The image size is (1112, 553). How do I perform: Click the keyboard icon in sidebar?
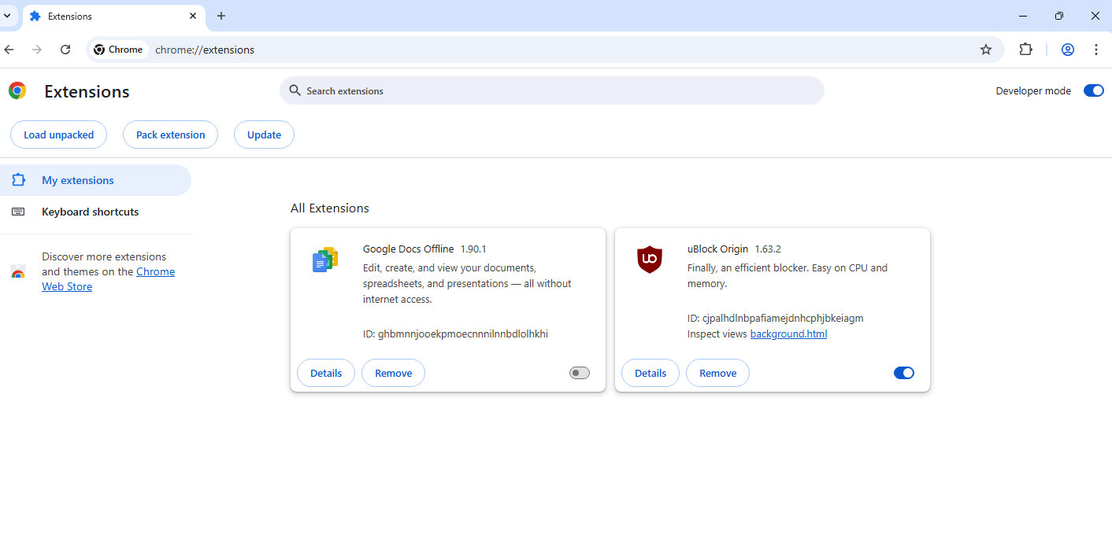point(18,212)
